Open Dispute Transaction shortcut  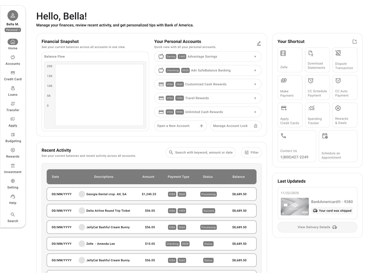pyautogui.click(x=345, y=60)
